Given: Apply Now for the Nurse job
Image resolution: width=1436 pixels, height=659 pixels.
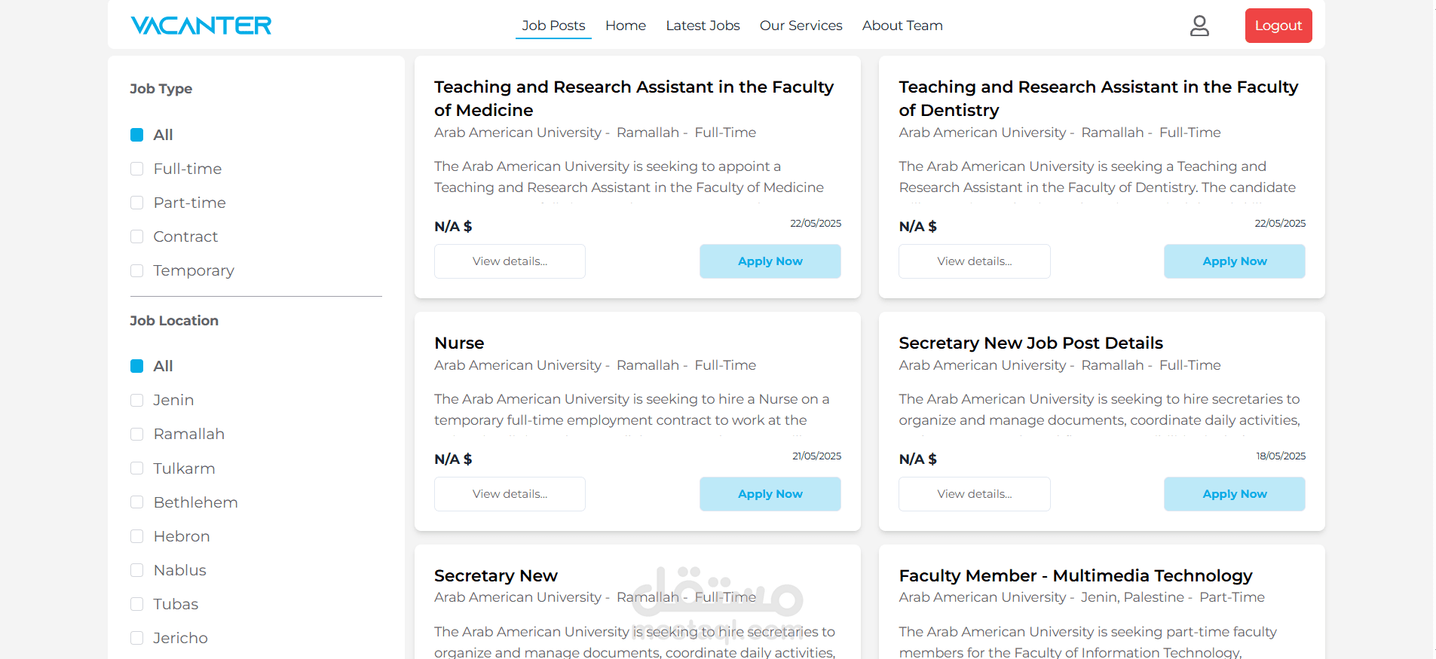Looking at the screenshot, I should coord(770,494).
